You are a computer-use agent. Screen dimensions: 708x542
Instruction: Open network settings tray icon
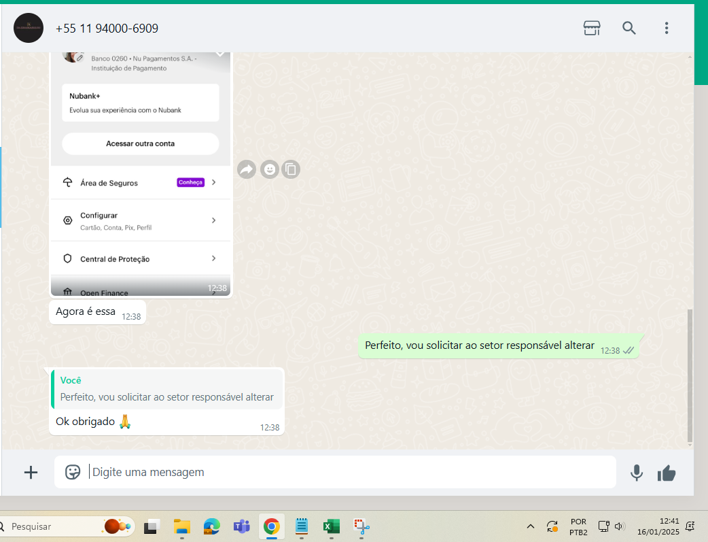coord(603,526)
